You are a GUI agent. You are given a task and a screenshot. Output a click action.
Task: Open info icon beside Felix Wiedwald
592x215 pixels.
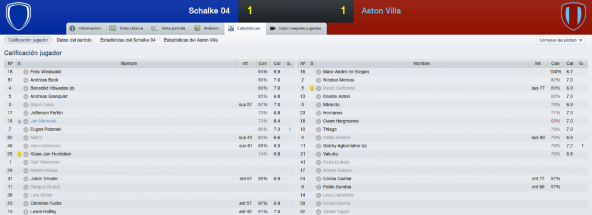[25, 72]
